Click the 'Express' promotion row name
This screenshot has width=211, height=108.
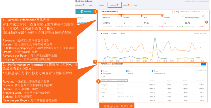pyautogui.click(x=104, y=101)
